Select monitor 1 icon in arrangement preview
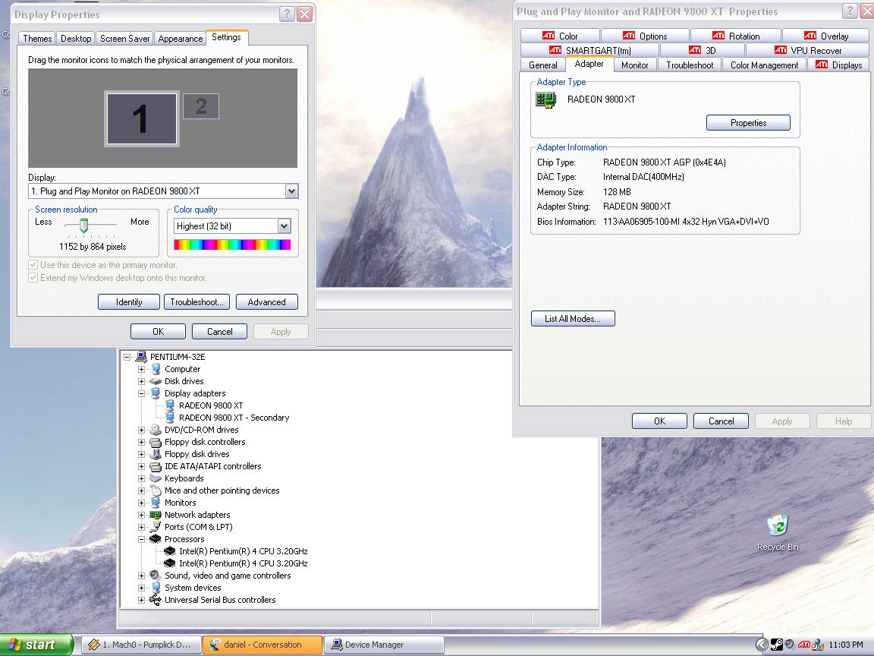The image size is (874, 656). [x=142, y=118]
